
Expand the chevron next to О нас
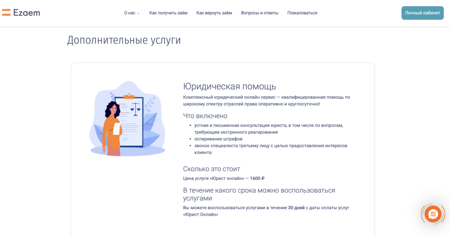click(138, 13)
